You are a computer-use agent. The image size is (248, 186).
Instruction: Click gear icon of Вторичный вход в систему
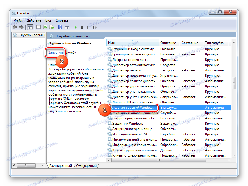(x=110, y=49)
